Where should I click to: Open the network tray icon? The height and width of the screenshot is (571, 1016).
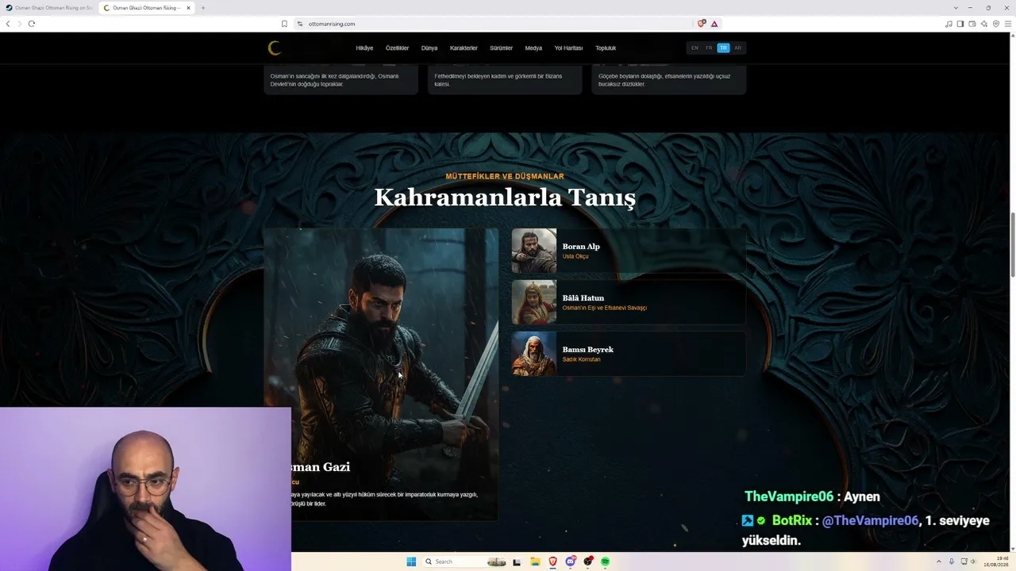[x=964, y=561]
